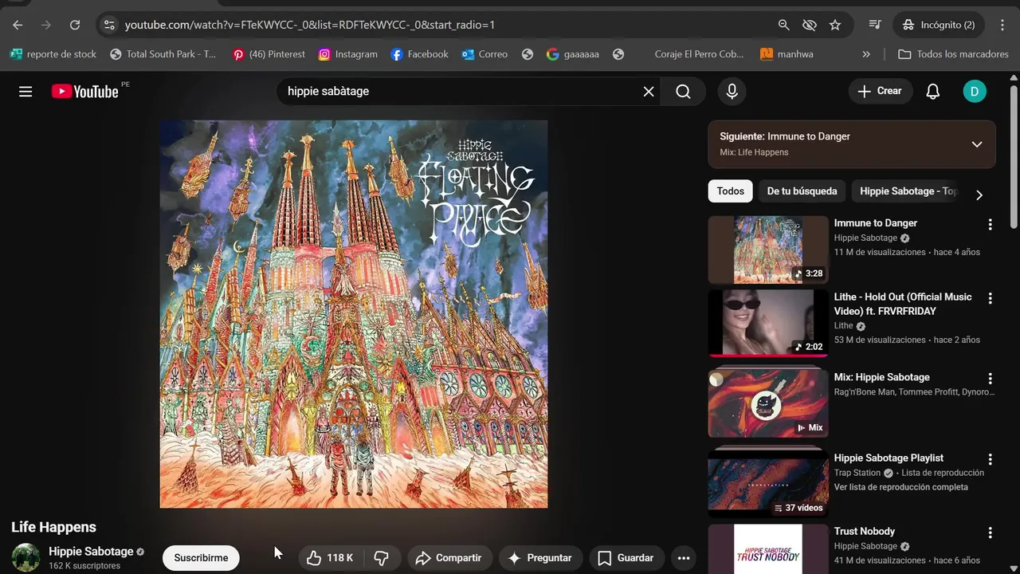Open the Lithe - Hold Out thumbnail
This screenshot has width=1020, height=574.
point(768,323)
